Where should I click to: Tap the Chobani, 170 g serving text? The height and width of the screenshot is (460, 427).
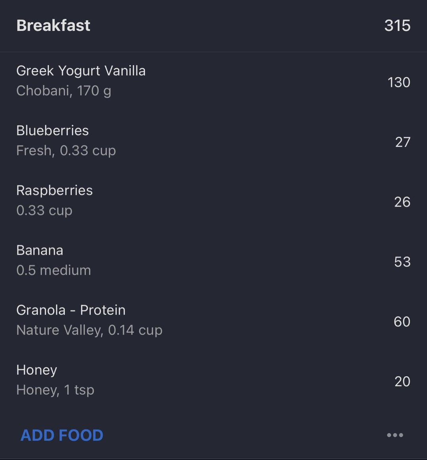point(64,91)
